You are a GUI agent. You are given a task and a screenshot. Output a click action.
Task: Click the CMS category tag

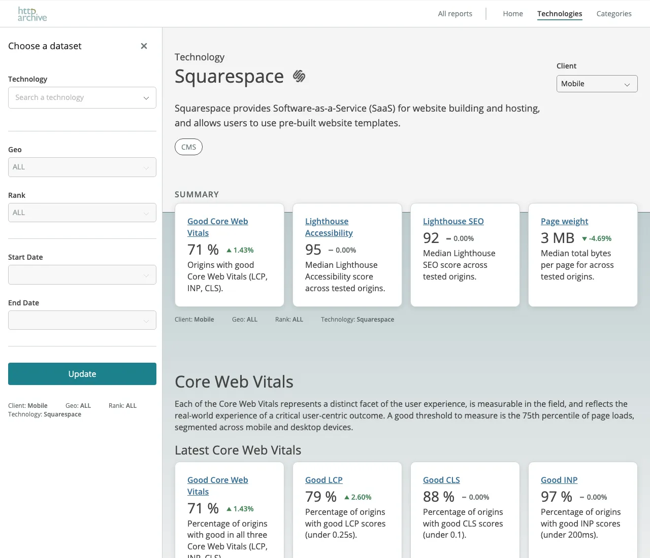(188, 147)
